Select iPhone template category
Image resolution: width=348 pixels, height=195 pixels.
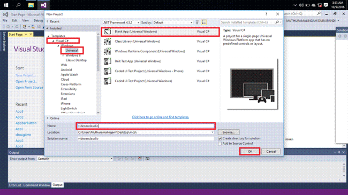point(65,104)
